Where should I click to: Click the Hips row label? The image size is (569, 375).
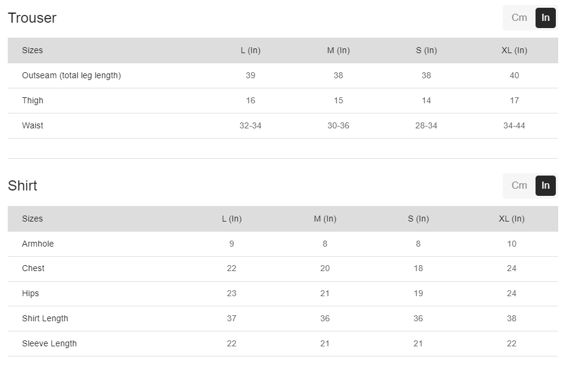pyautogui.click(x=30, y=294)
